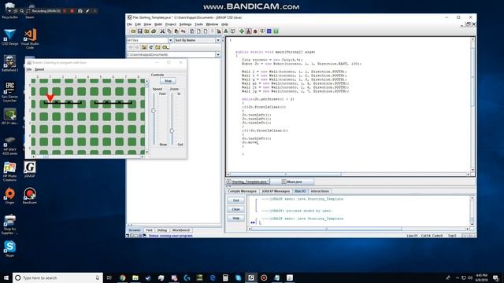The width and height of the screenshot is (504, 283).
Task: Click the taskbar search box
Action: pos(57,277)
